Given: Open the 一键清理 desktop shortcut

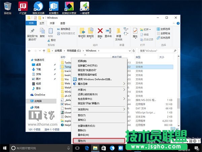Looking at the screenshot, I should coord(85,8).
